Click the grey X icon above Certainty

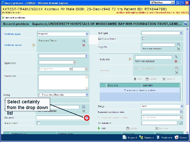click(x=84, y=111)
